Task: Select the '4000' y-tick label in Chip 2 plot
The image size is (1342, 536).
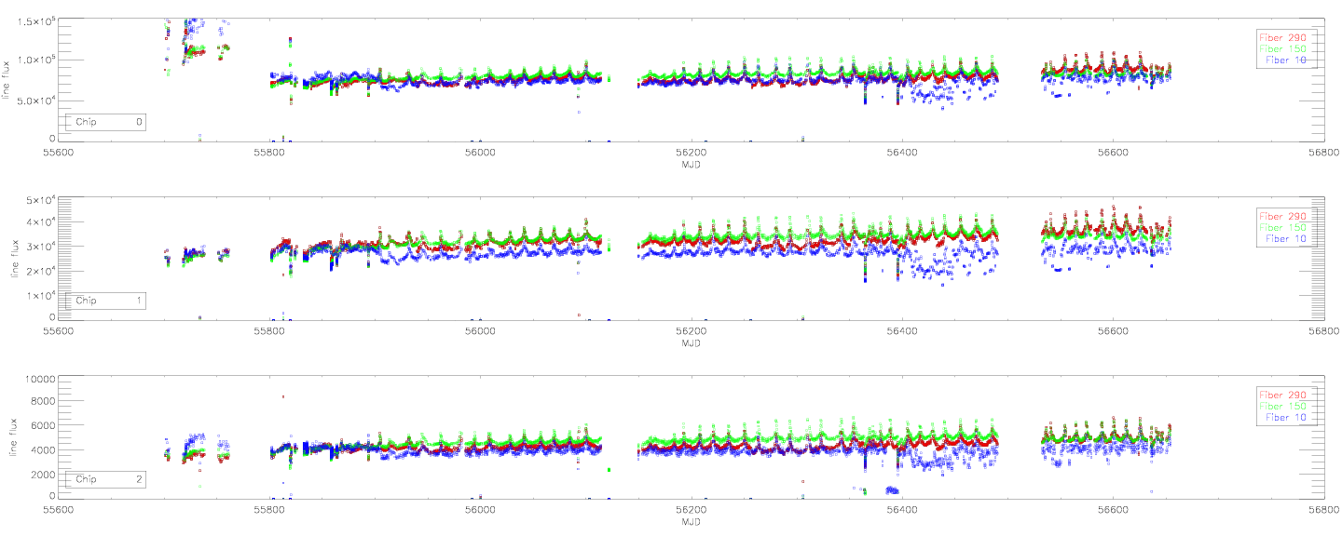Action: (x=44, y=450)
